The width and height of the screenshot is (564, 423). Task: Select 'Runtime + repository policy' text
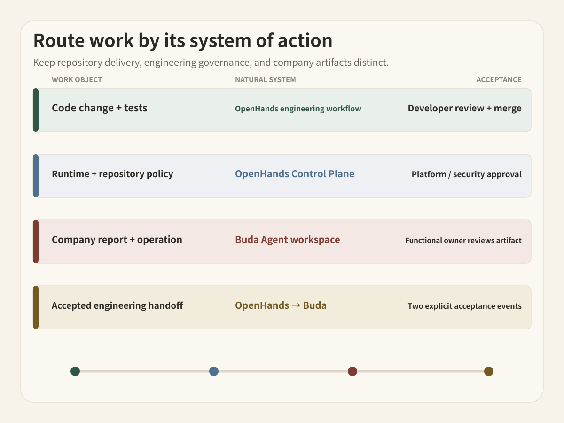tap(112, 174)
